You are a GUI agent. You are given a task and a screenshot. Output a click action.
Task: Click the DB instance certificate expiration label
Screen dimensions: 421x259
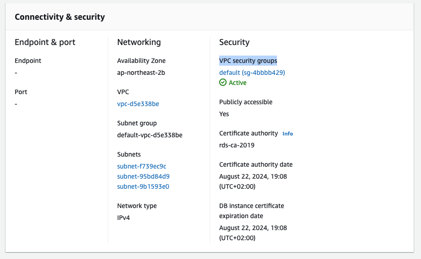tap(252, 211)
